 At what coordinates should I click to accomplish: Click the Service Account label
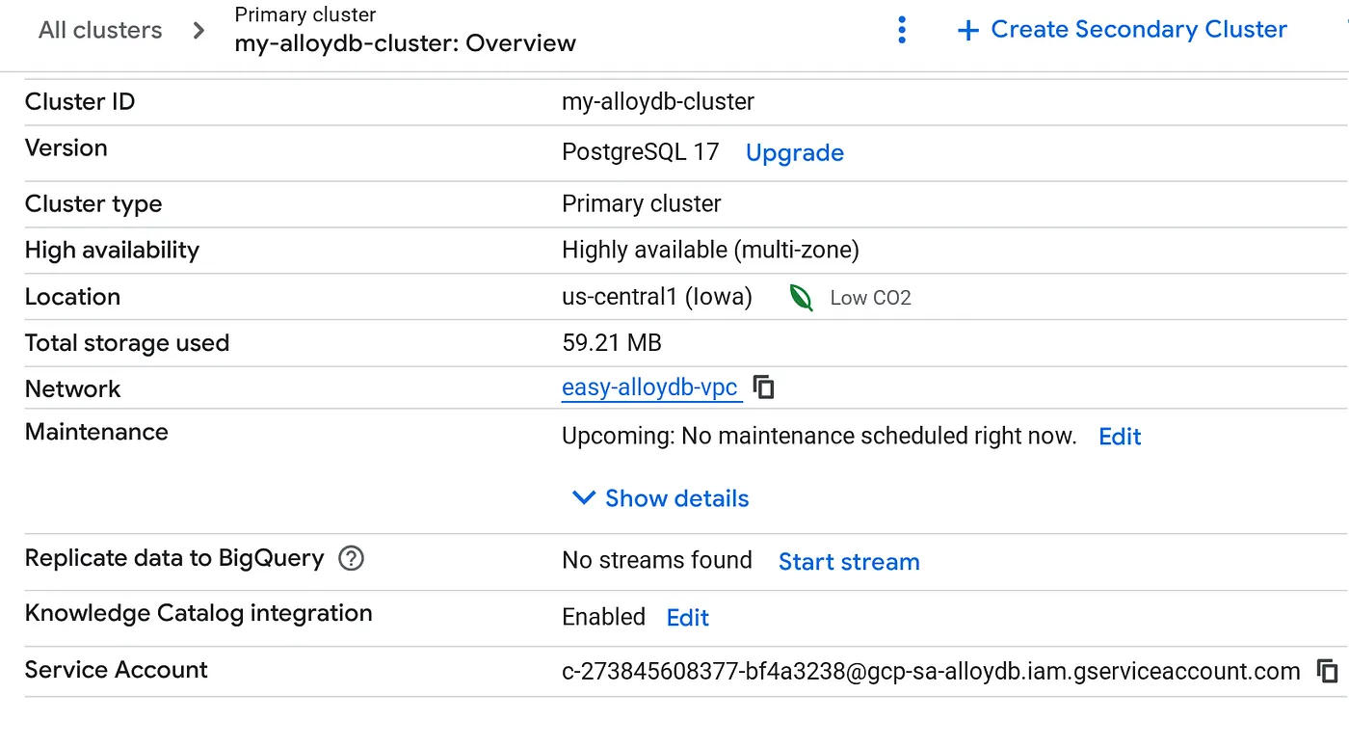[x=117, y=670]
